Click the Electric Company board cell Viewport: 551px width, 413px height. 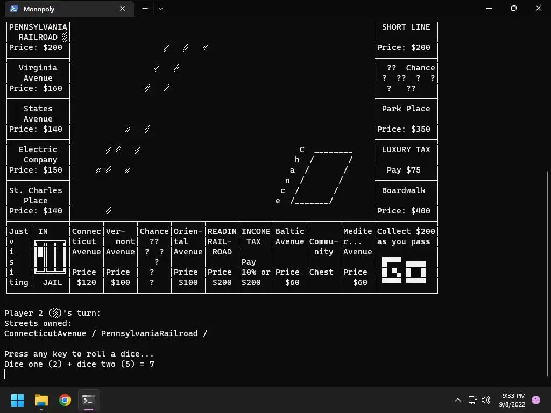(38, 159)
